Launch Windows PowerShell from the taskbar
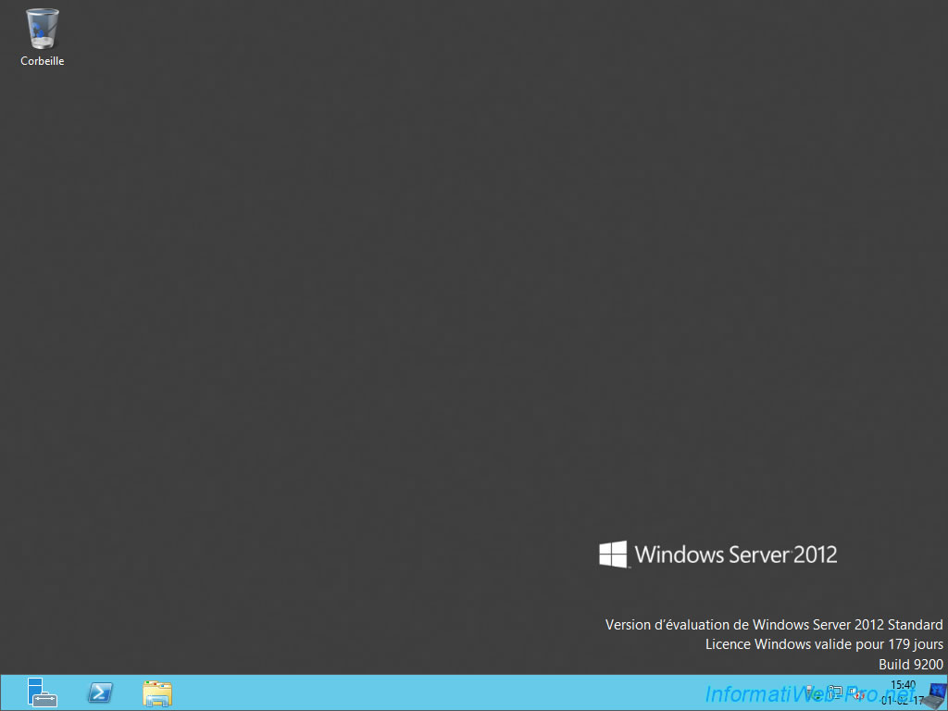The height and width of the screenshot is (711, 948). pyautogui.click(x=99, y=692)
